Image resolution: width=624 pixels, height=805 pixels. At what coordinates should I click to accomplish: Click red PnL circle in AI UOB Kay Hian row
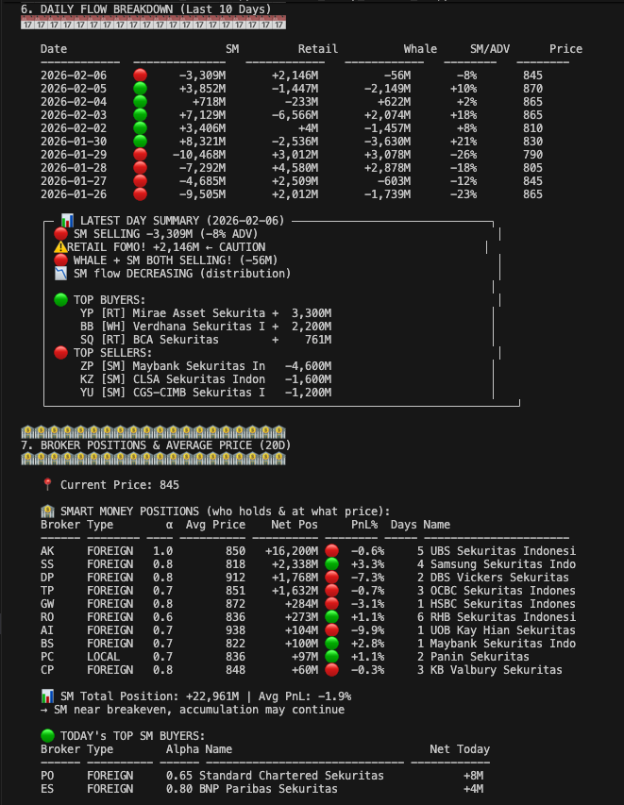pos(331,630)
